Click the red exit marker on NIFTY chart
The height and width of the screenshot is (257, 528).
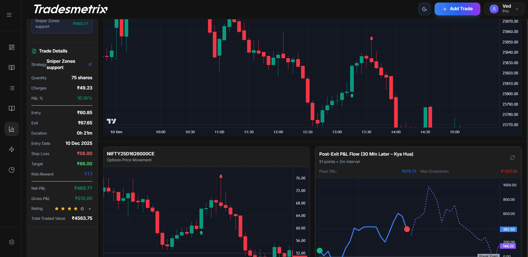(371, 38)
